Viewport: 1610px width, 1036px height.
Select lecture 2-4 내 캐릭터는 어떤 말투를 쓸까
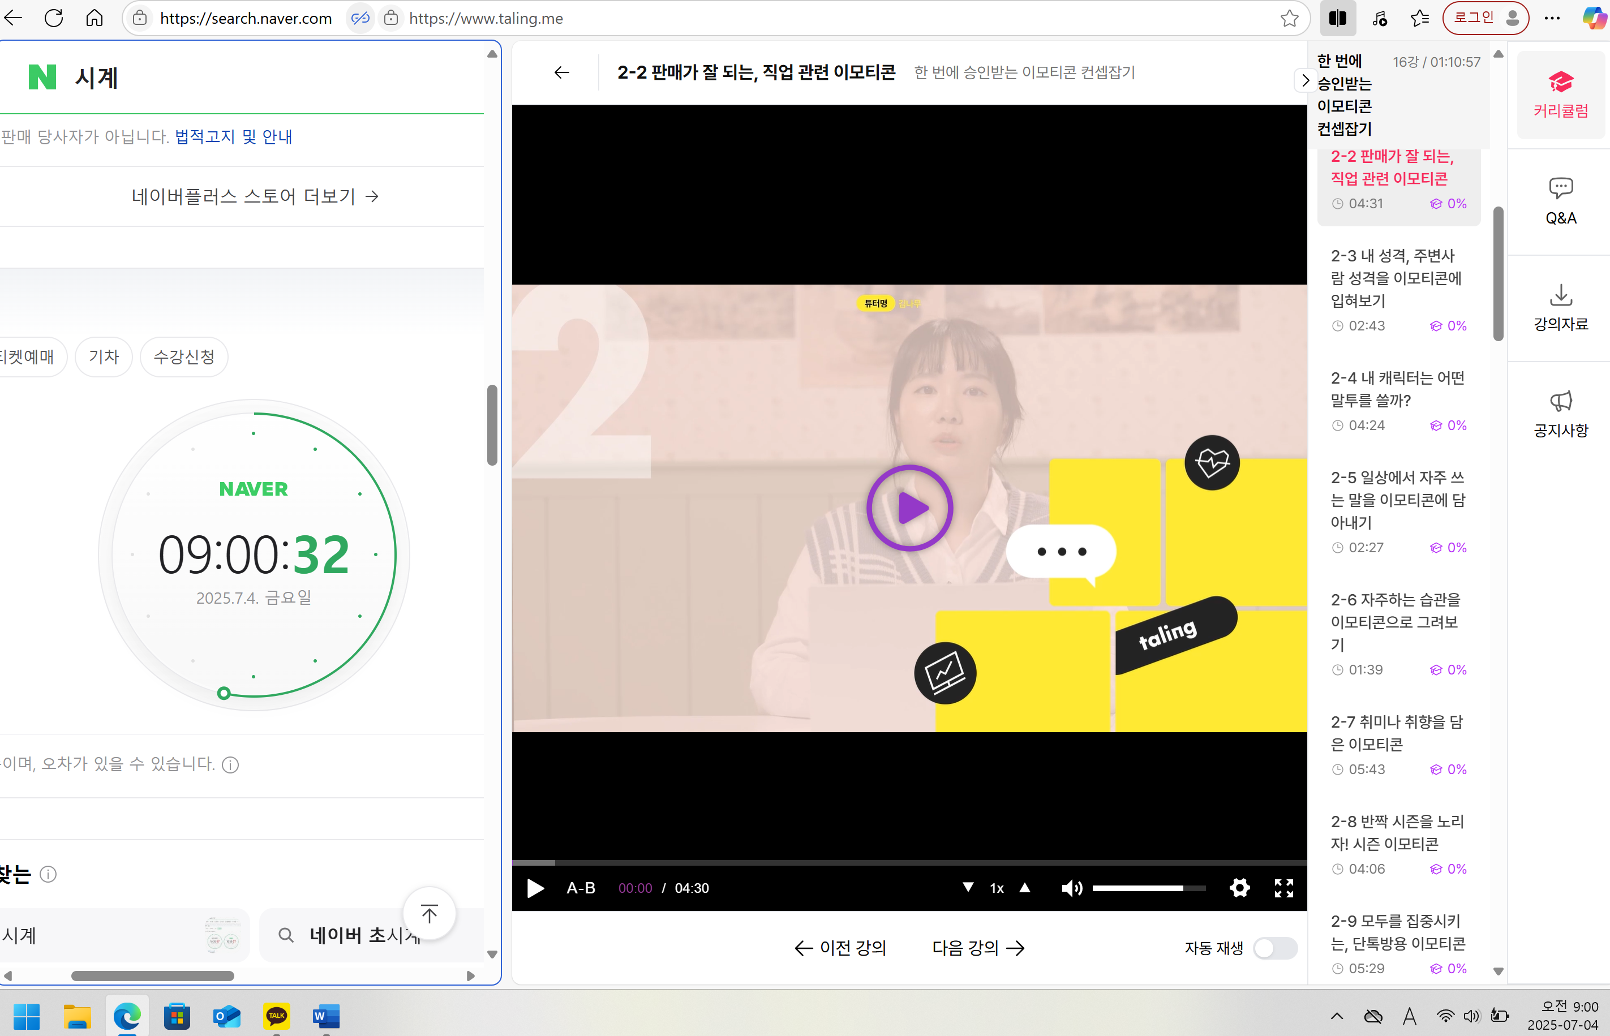point(1397,389)
